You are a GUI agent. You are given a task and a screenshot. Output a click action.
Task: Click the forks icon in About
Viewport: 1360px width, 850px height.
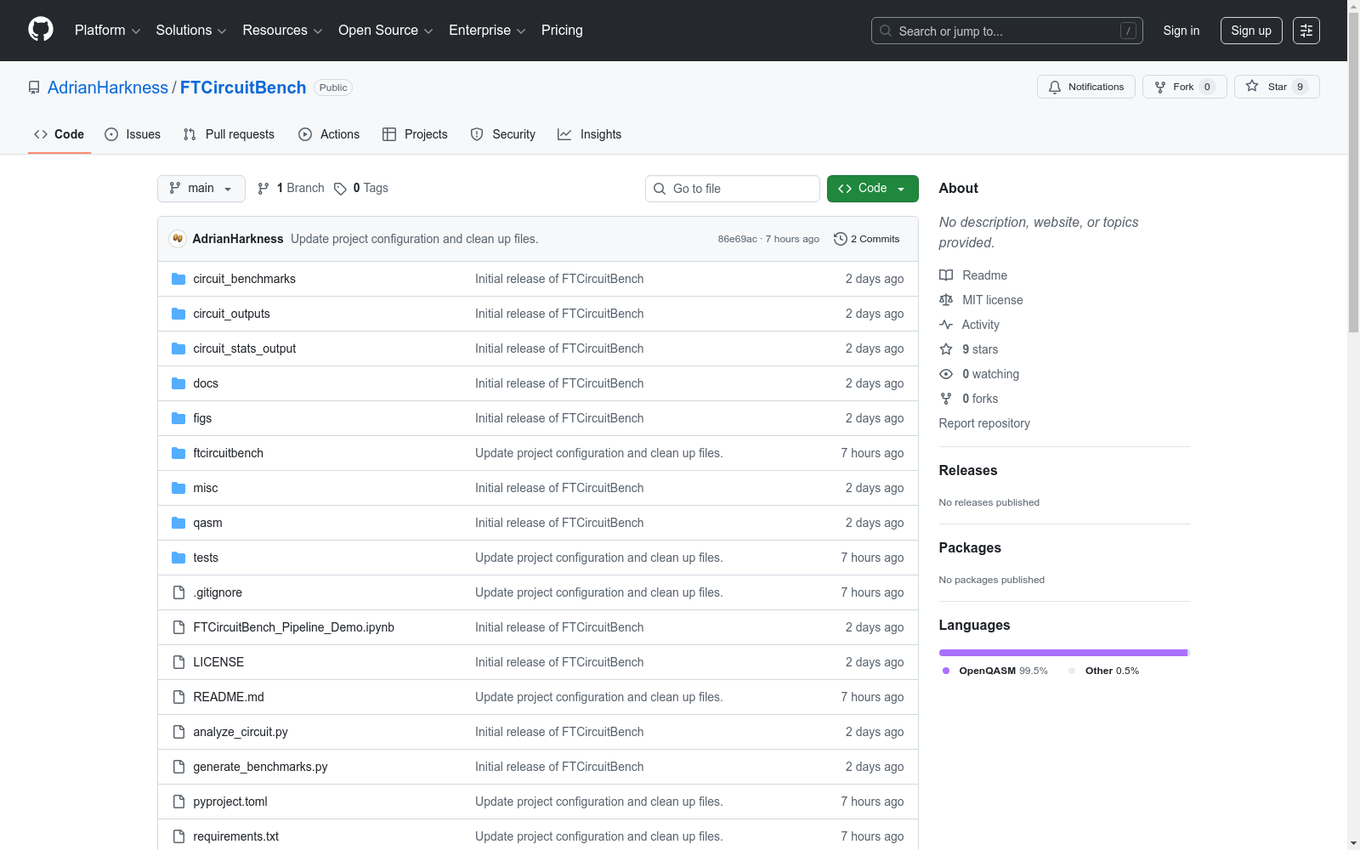(946, 399)
